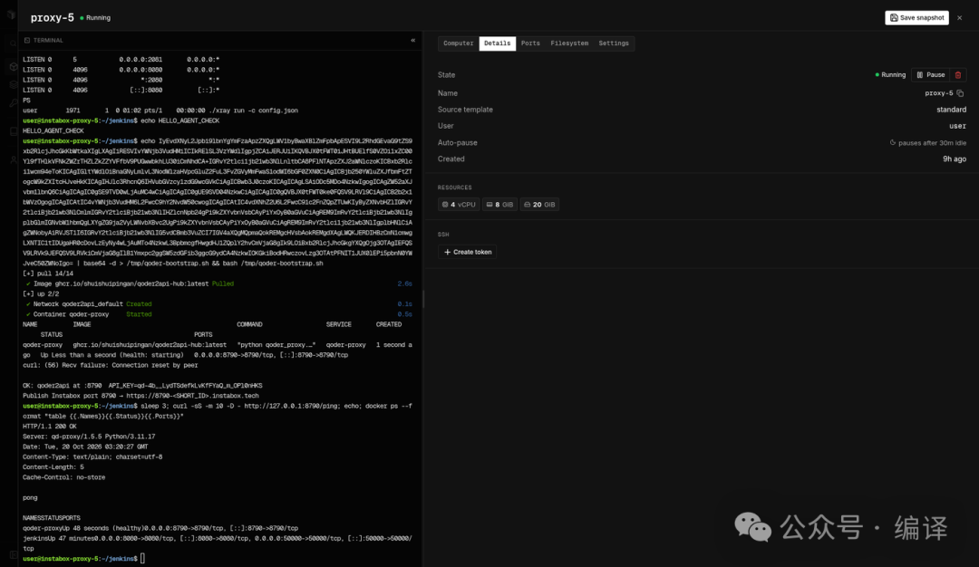Click the TERMINAL panel label
The width and height of the screenshot is (979, 567).
[48, 41]
